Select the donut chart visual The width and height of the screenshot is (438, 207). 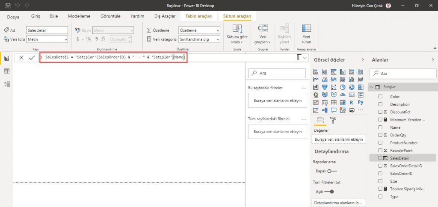point(352,87)
